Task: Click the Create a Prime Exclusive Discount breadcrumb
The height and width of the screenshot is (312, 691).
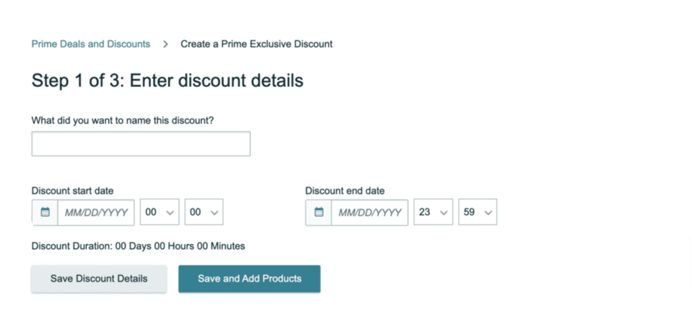Action: [x=256, y=44]
